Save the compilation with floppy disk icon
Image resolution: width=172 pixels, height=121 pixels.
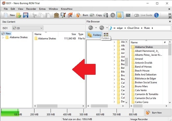(x=26, y=15)
